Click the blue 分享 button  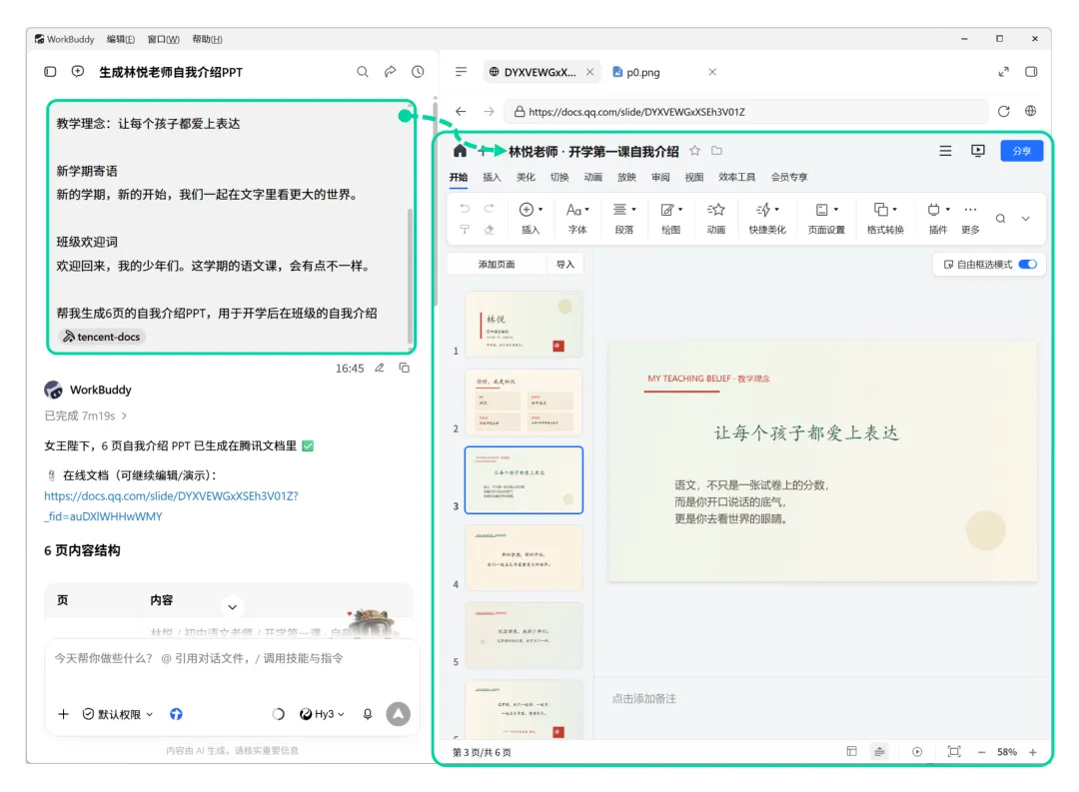tap(1022, 151)
